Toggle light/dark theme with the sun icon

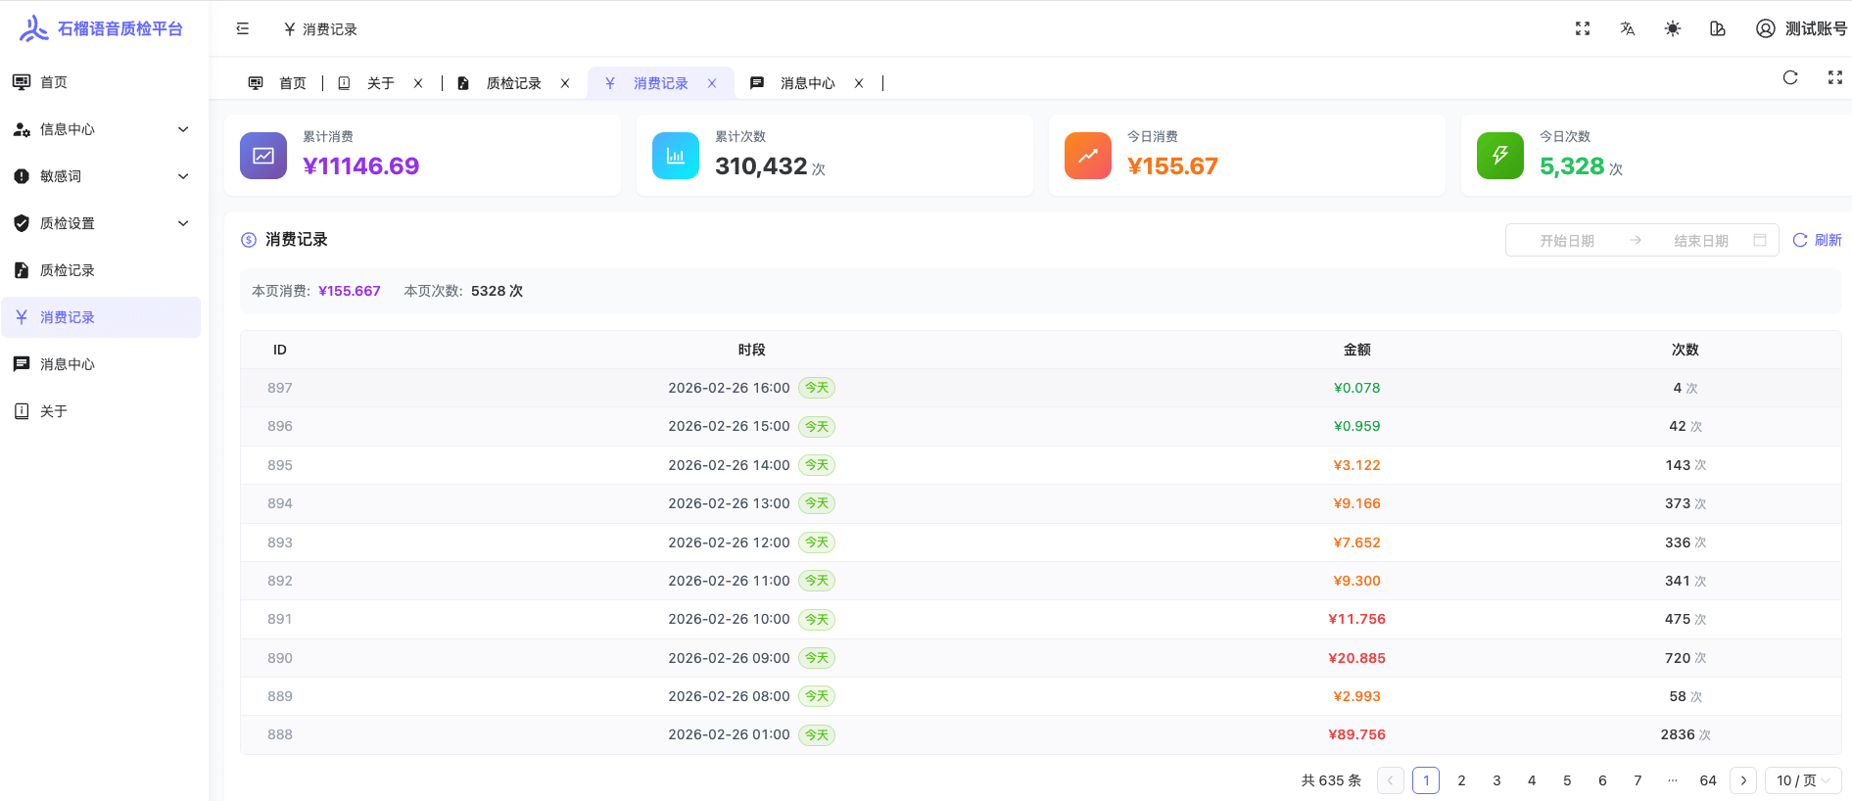(x=1672, y=29)
